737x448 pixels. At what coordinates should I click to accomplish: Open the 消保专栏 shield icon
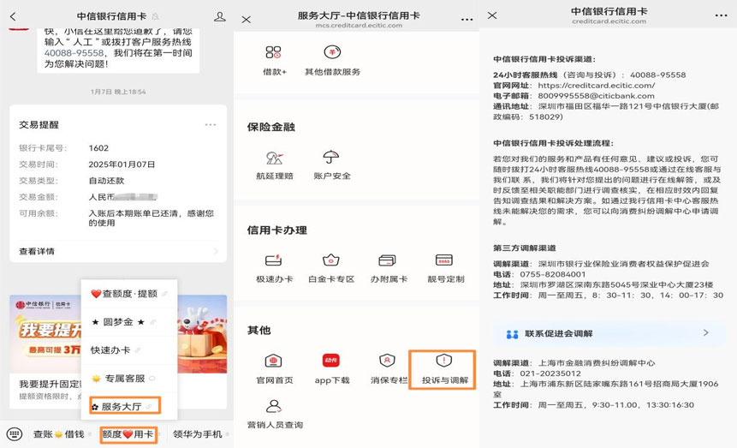[x=387, y=361]
